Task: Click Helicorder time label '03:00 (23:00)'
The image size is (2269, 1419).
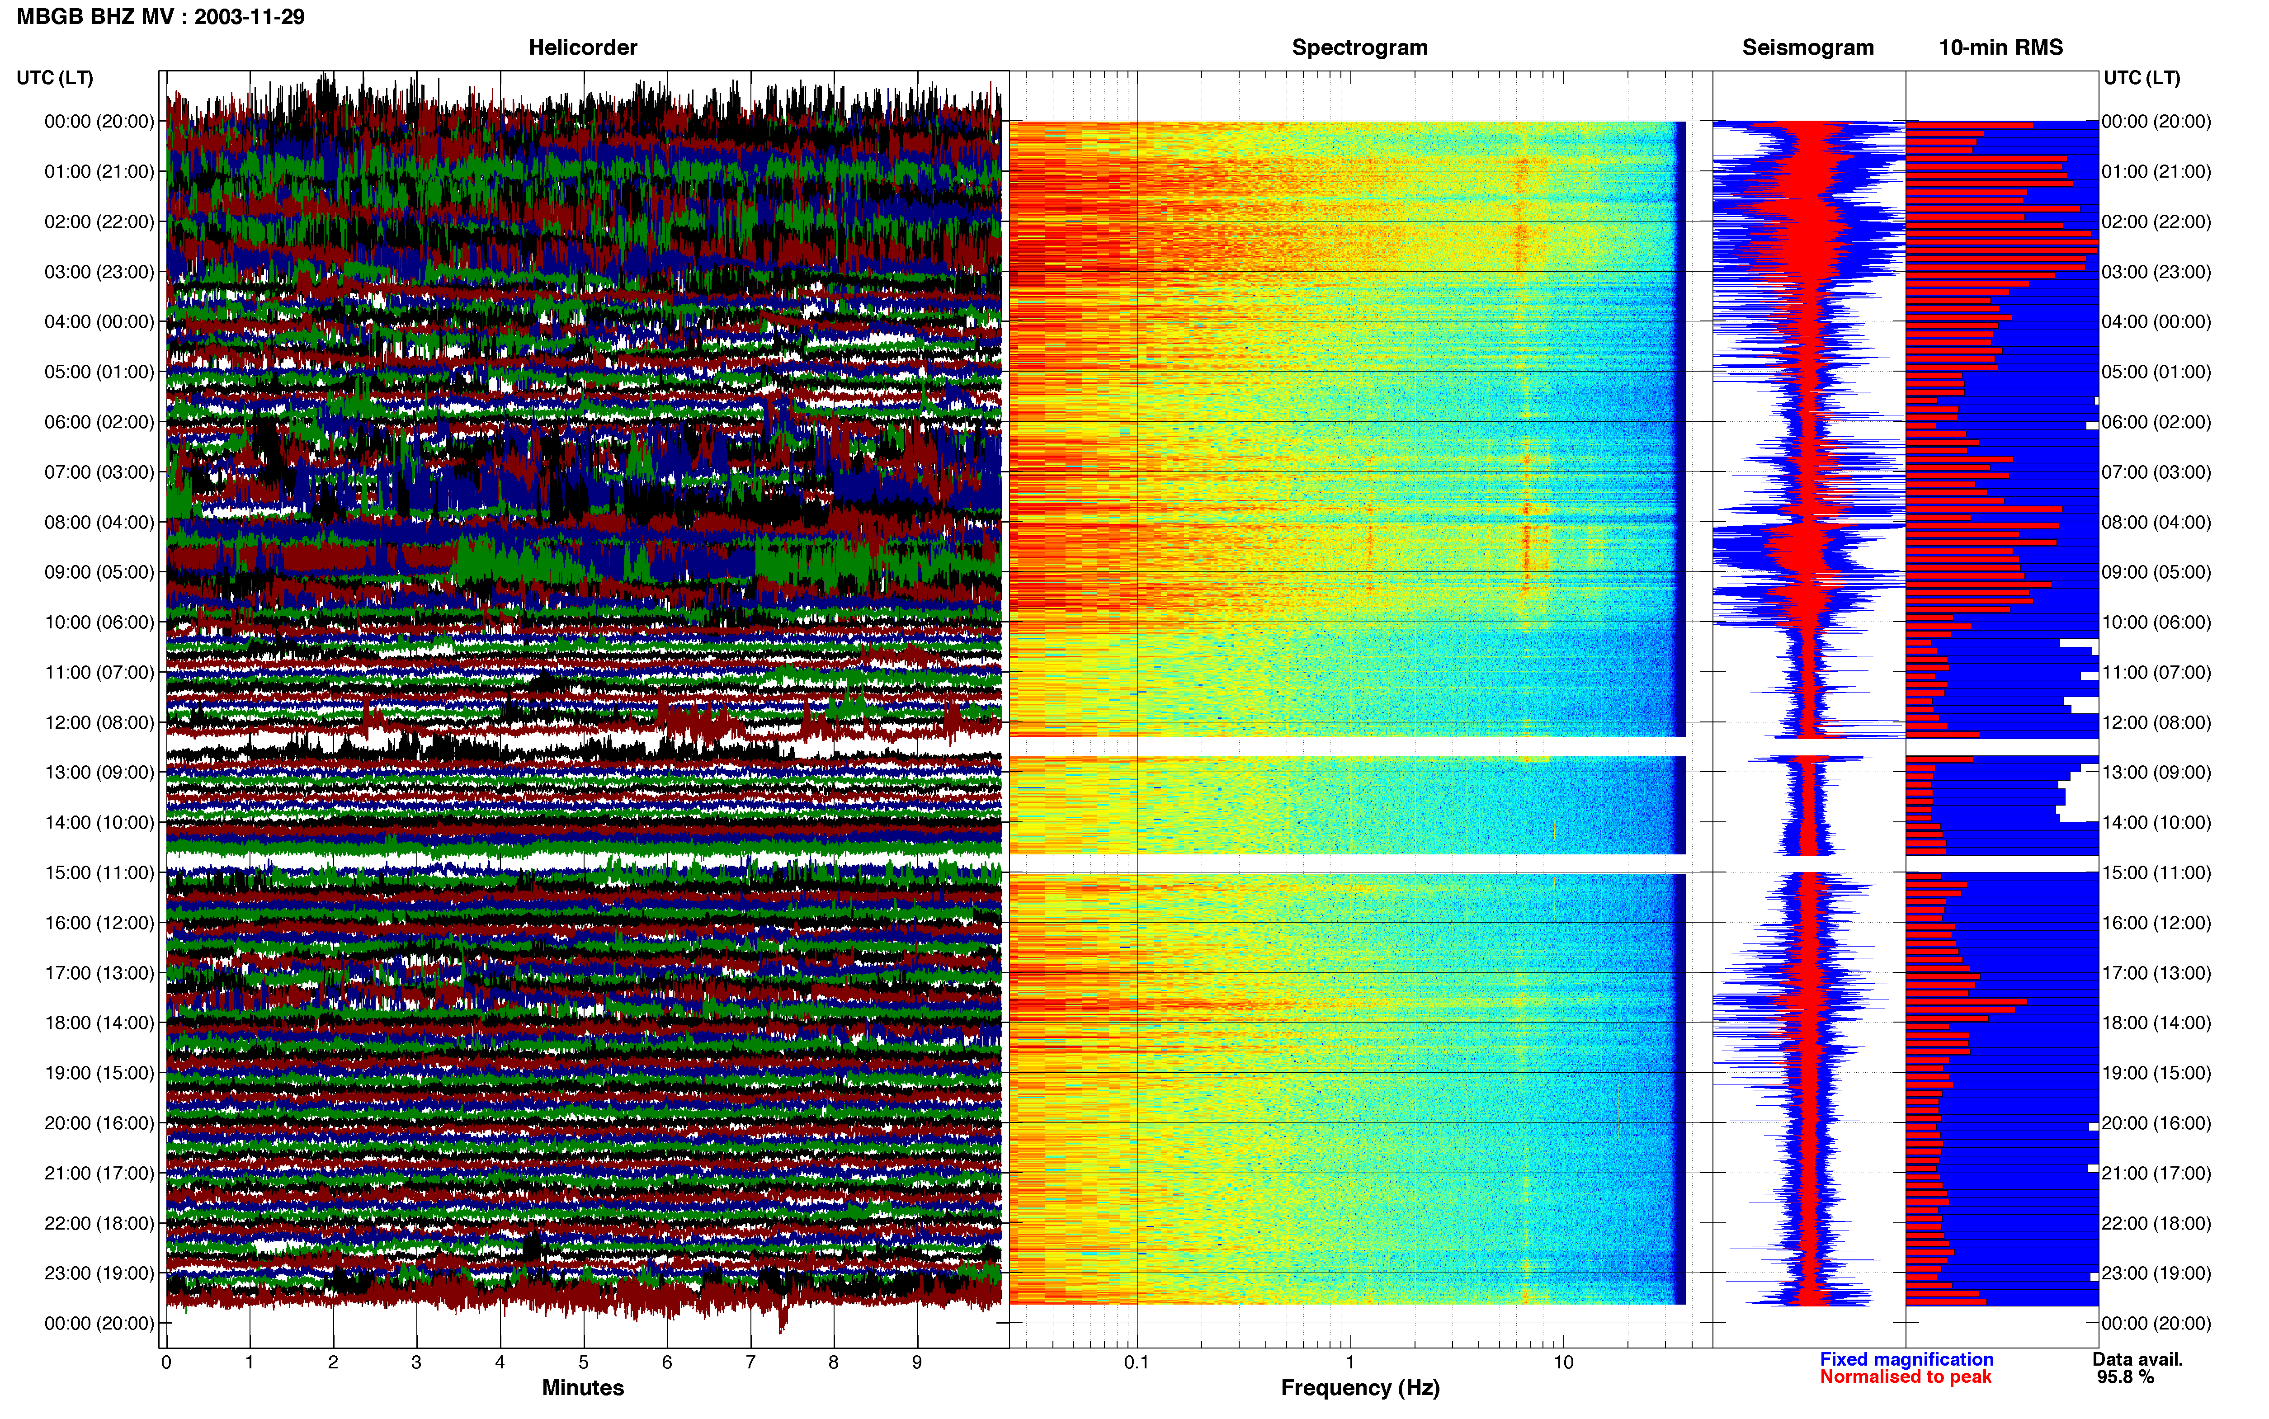Action: click(99, 272)
